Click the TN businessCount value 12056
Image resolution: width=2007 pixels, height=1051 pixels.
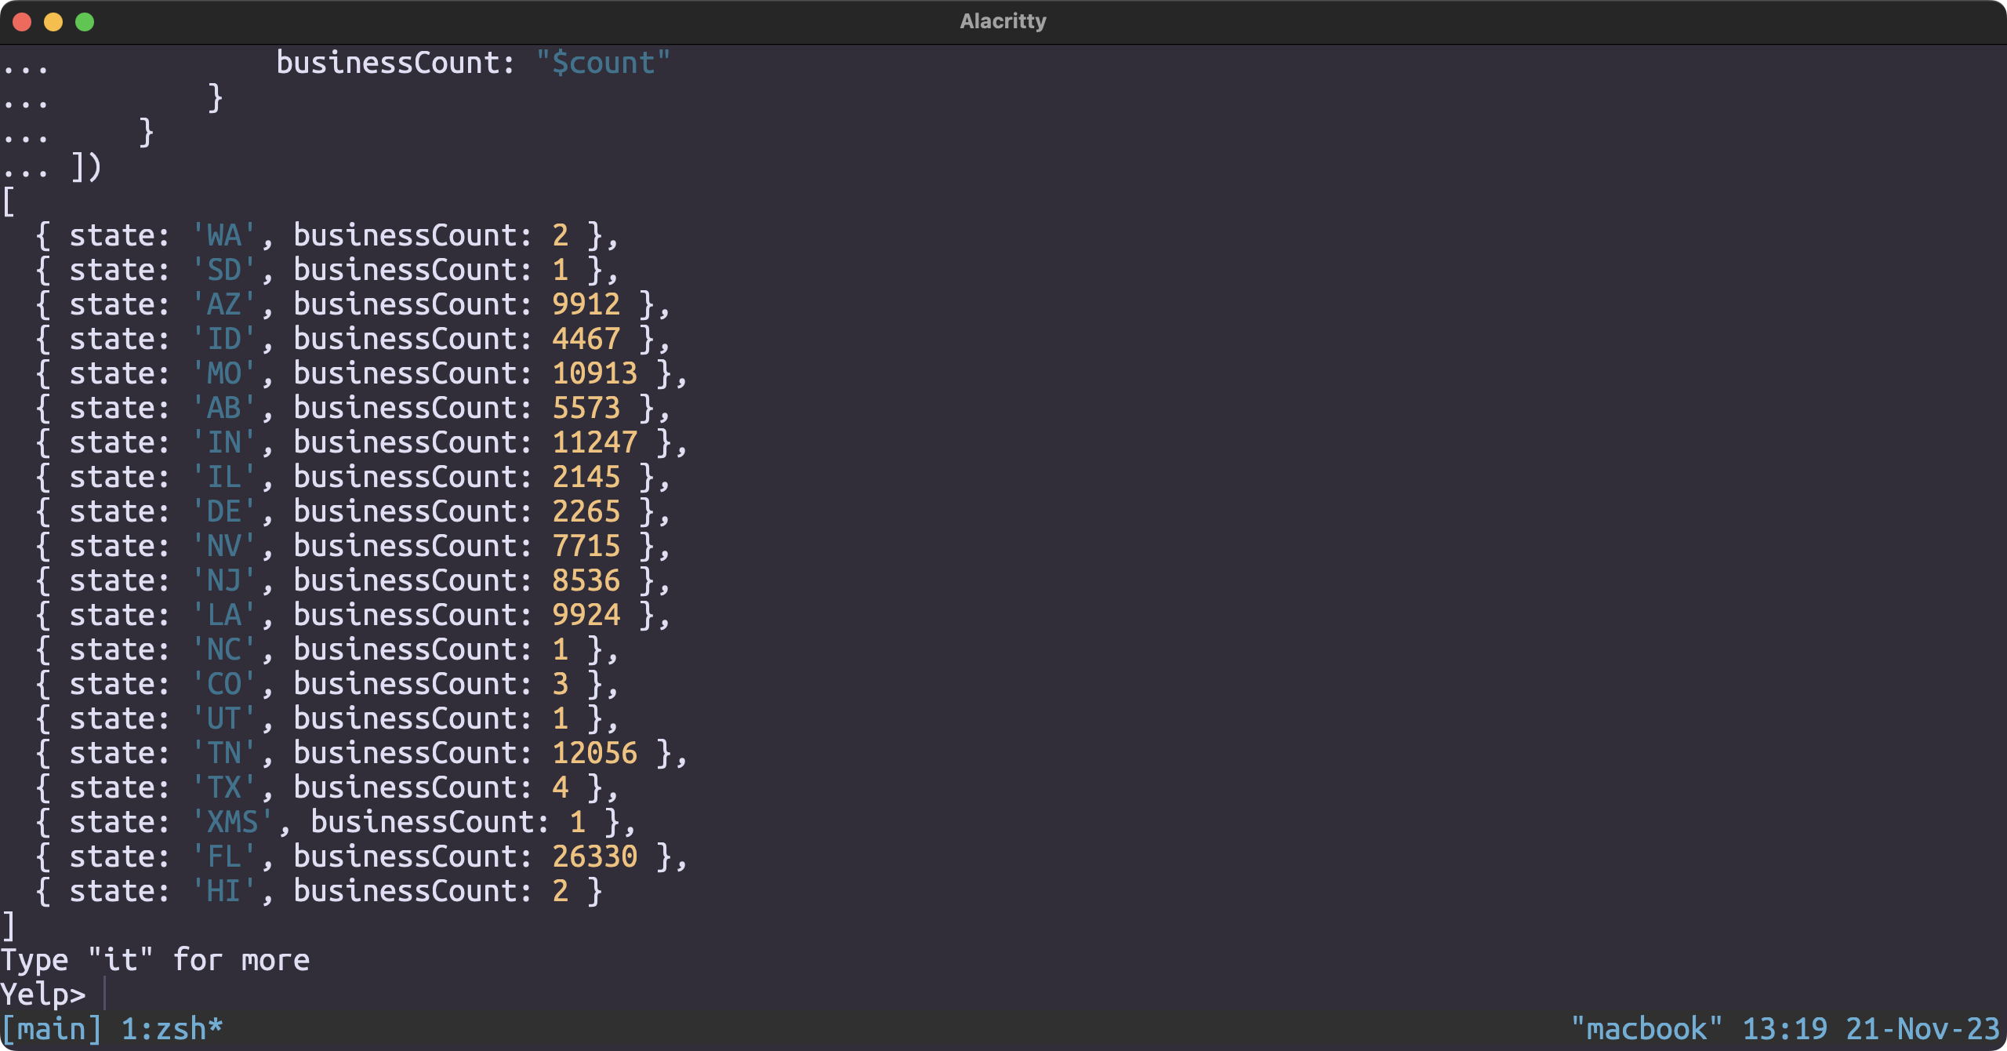click(x=595, y=753)
